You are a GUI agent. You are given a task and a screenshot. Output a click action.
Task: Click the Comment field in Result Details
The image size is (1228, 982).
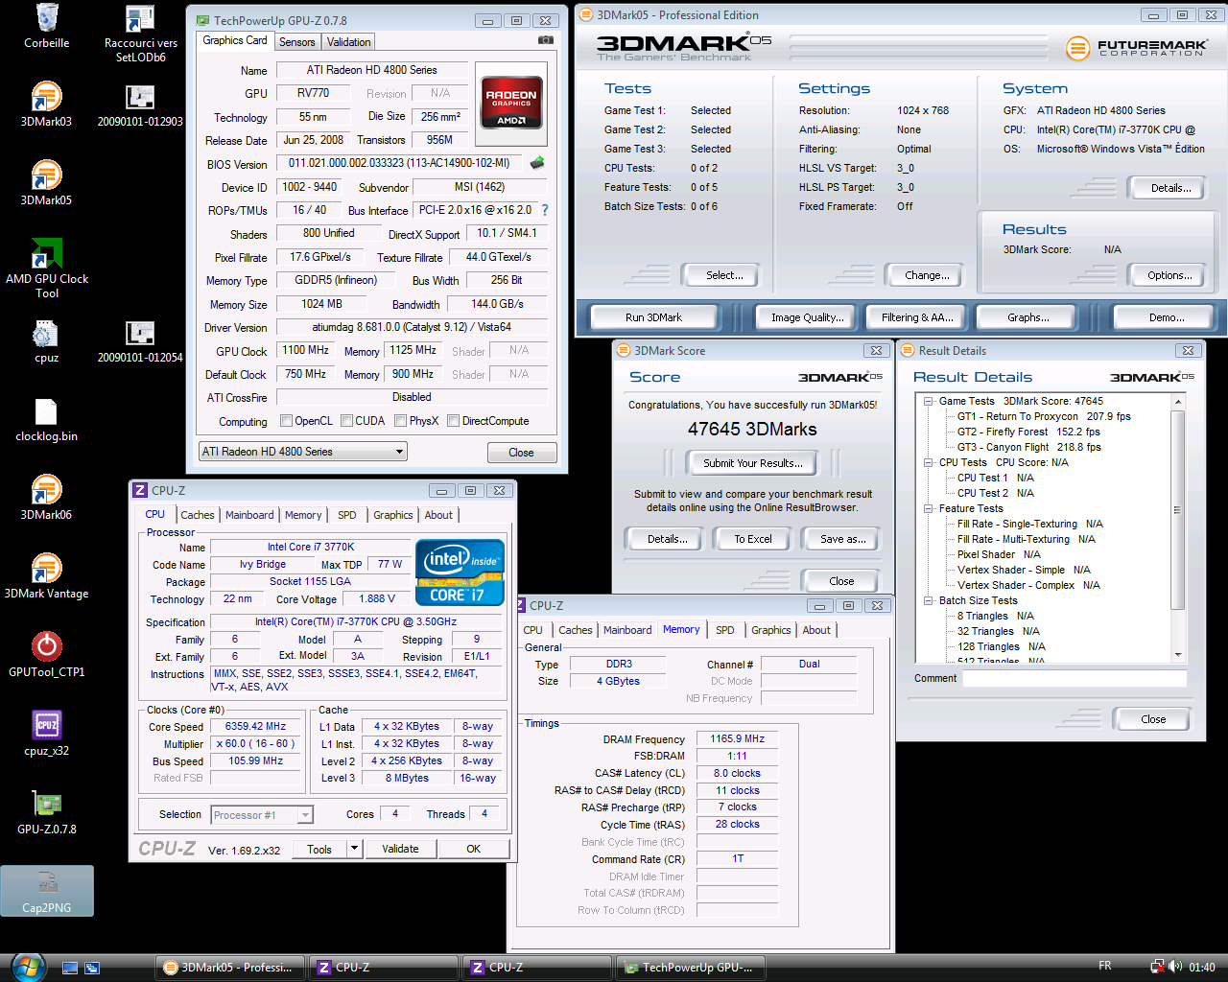[x=1074, y=678]
